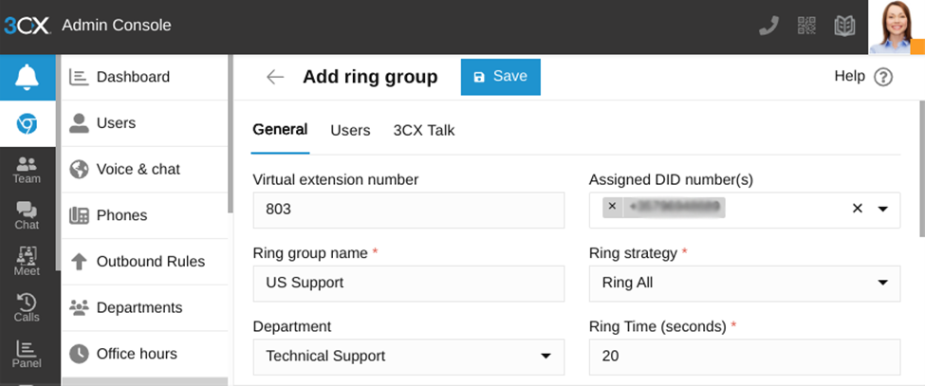Remove the assigned DID number tag
This screenshot has height=386, width=925.
pos(612,206)
